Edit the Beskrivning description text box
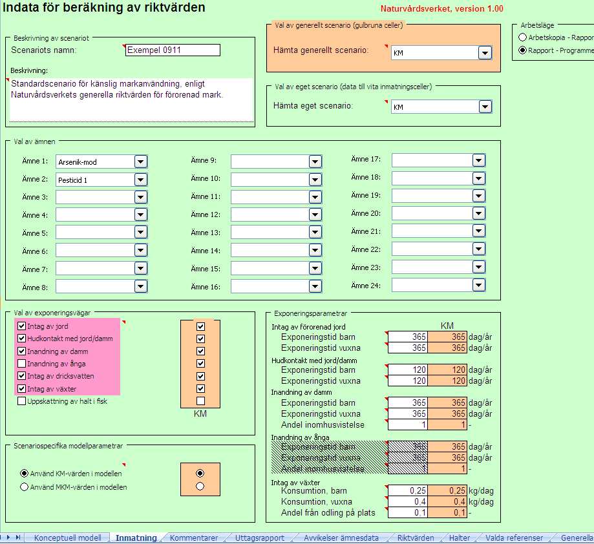The image size is (594, 544). (x=131, y=100)
